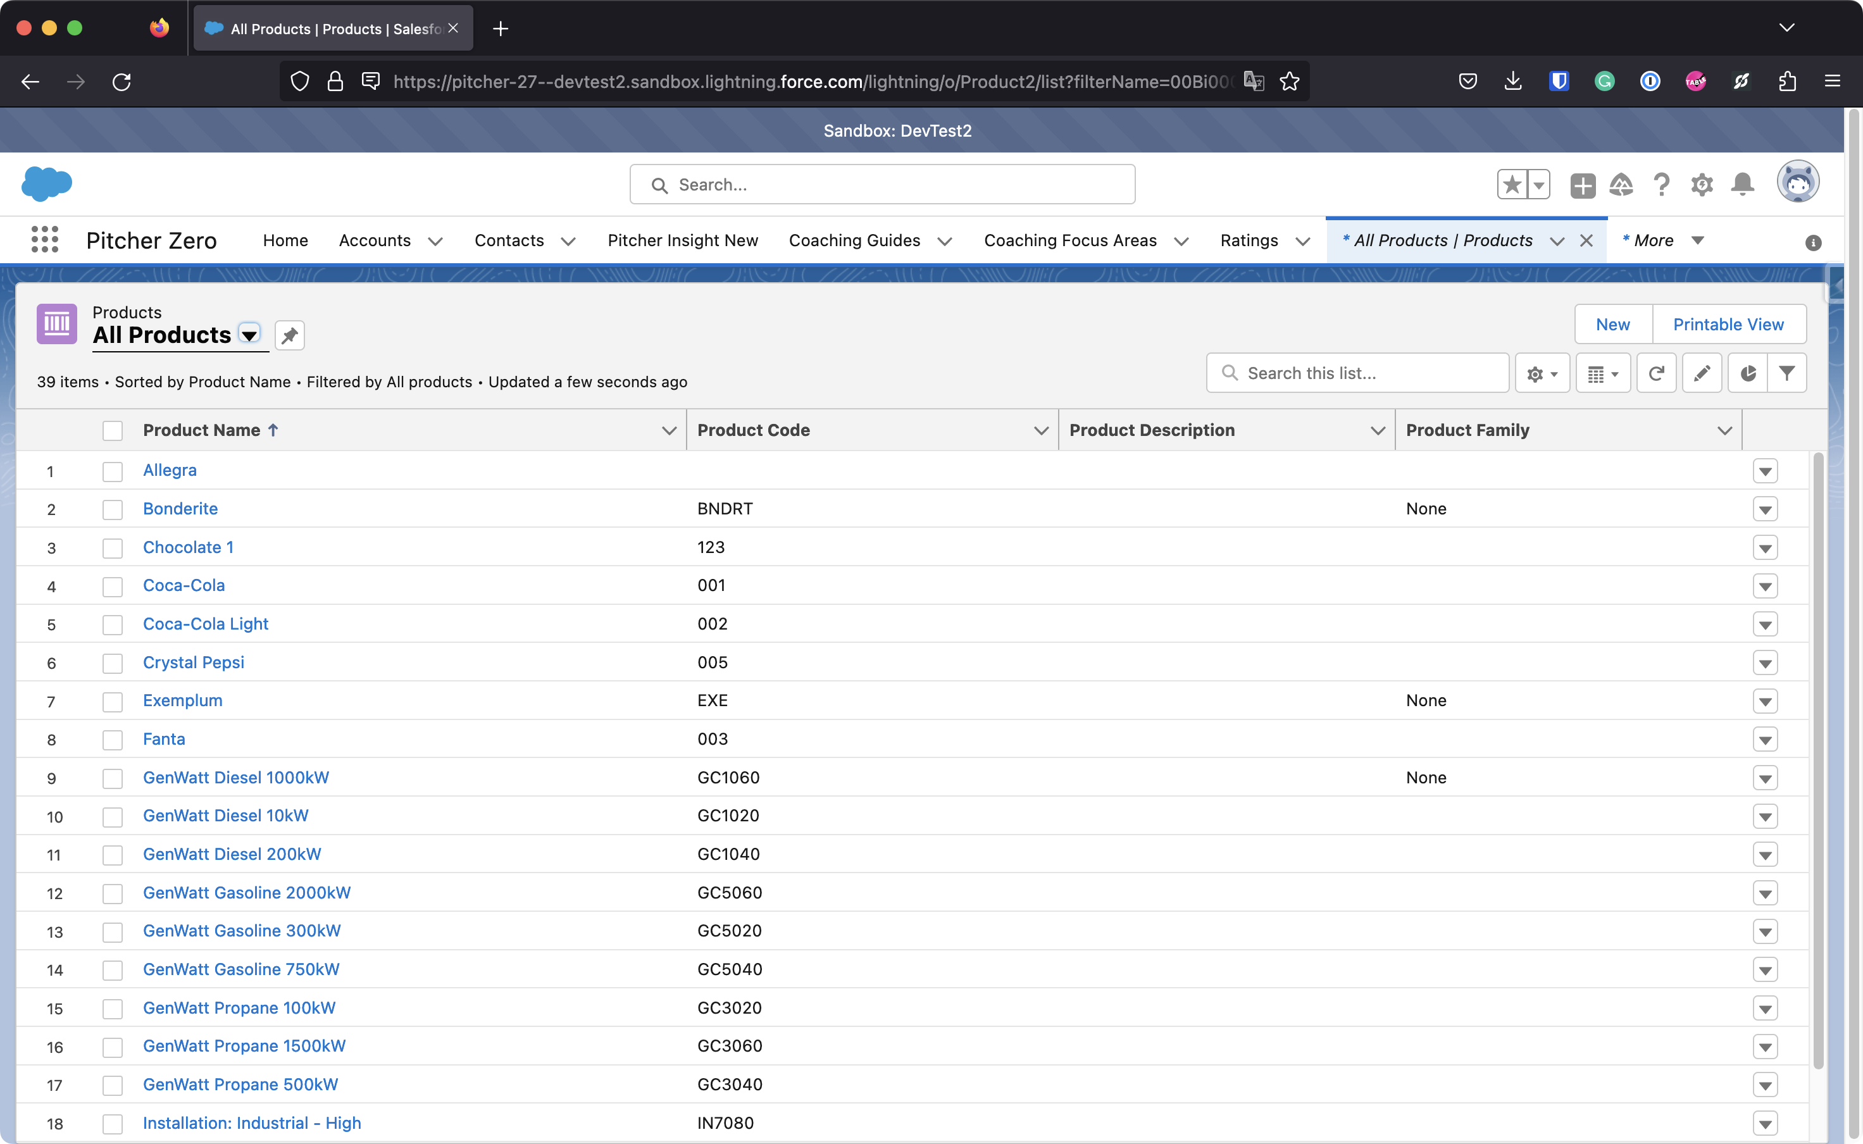
Task: Open the App Launcher grid icon
Action: (x=45, y=240)
